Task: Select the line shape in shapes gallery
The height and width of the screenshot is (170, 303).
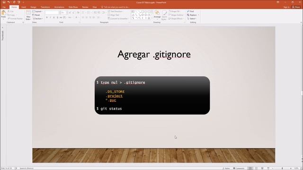Action: 136,11
